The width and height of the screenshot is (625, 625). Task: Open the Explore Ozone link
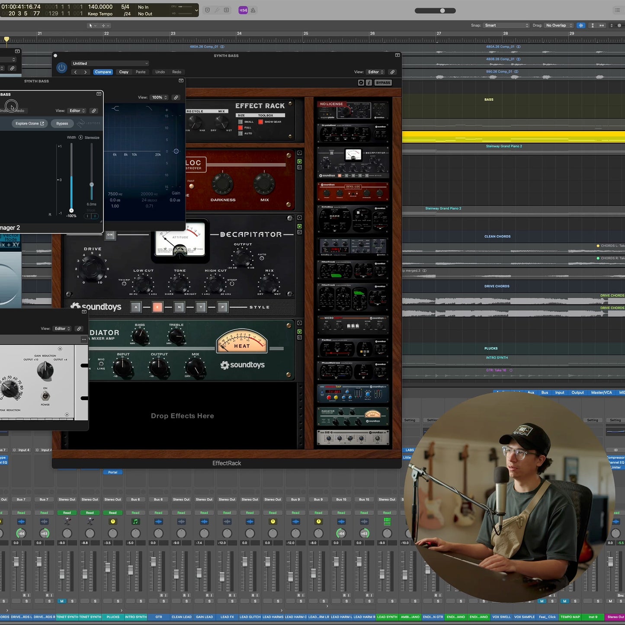(x=29, y=123)
